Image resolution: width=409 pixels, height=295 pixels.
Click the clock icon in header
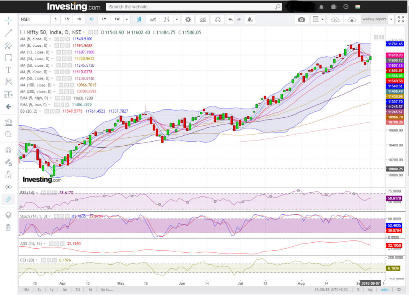(x=346, y=7)
